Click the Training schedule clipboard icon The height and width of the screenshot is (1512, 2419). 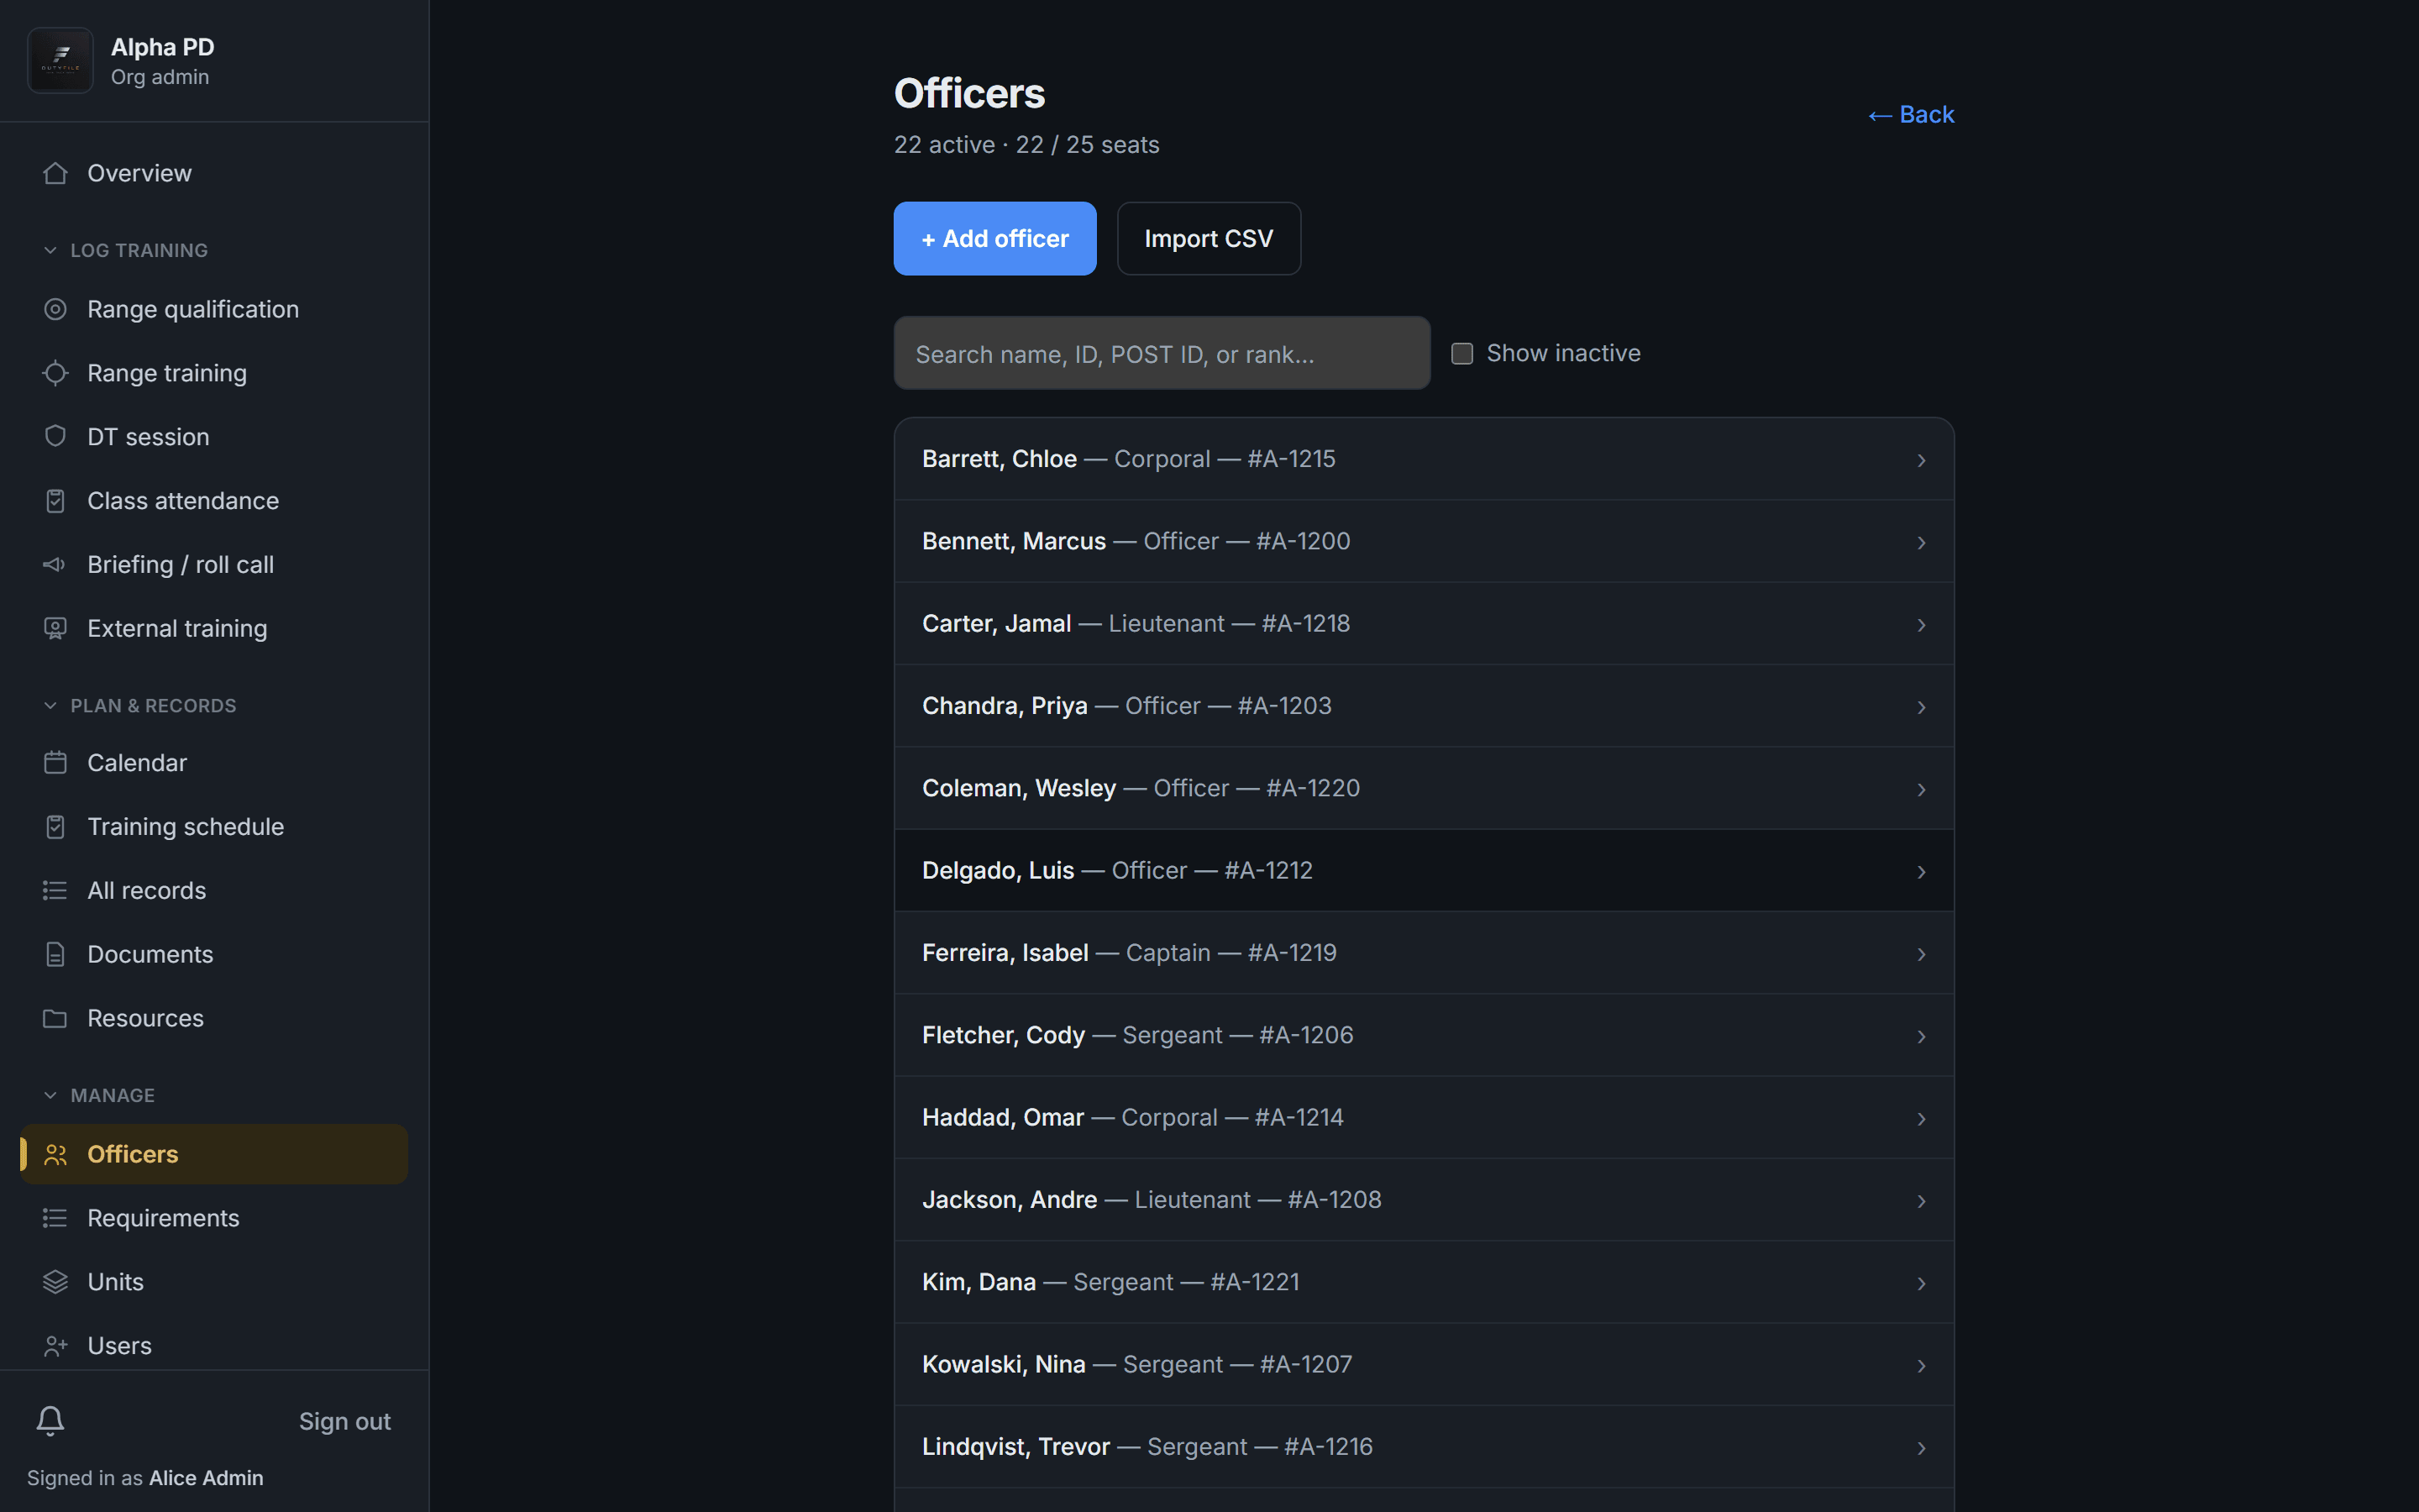tap(55, 827)
